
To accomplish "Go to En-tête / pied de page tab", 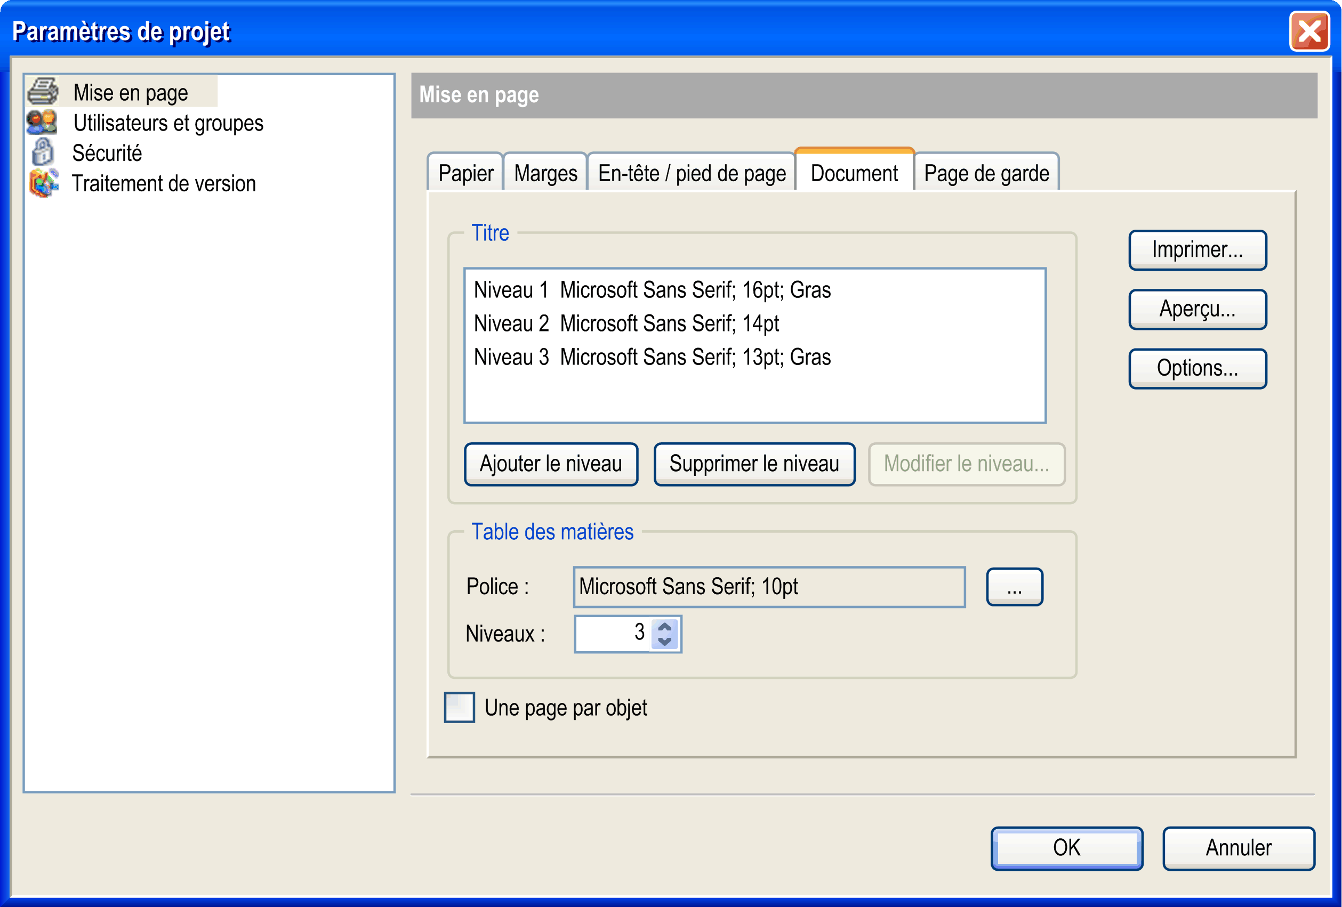I will tap(692, 173).
